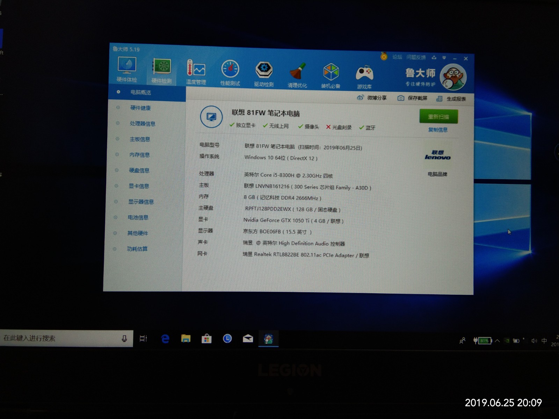Click display value 京东方 BOE06FB
559x419 pixels.
[277, 231]
